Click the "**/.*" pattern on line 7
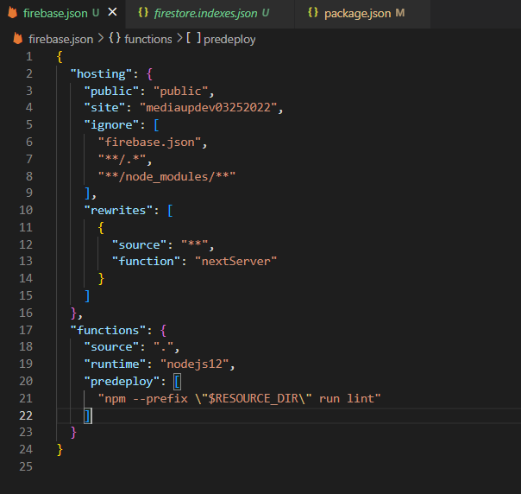This screenshot has height=494, width=521. 122,160
